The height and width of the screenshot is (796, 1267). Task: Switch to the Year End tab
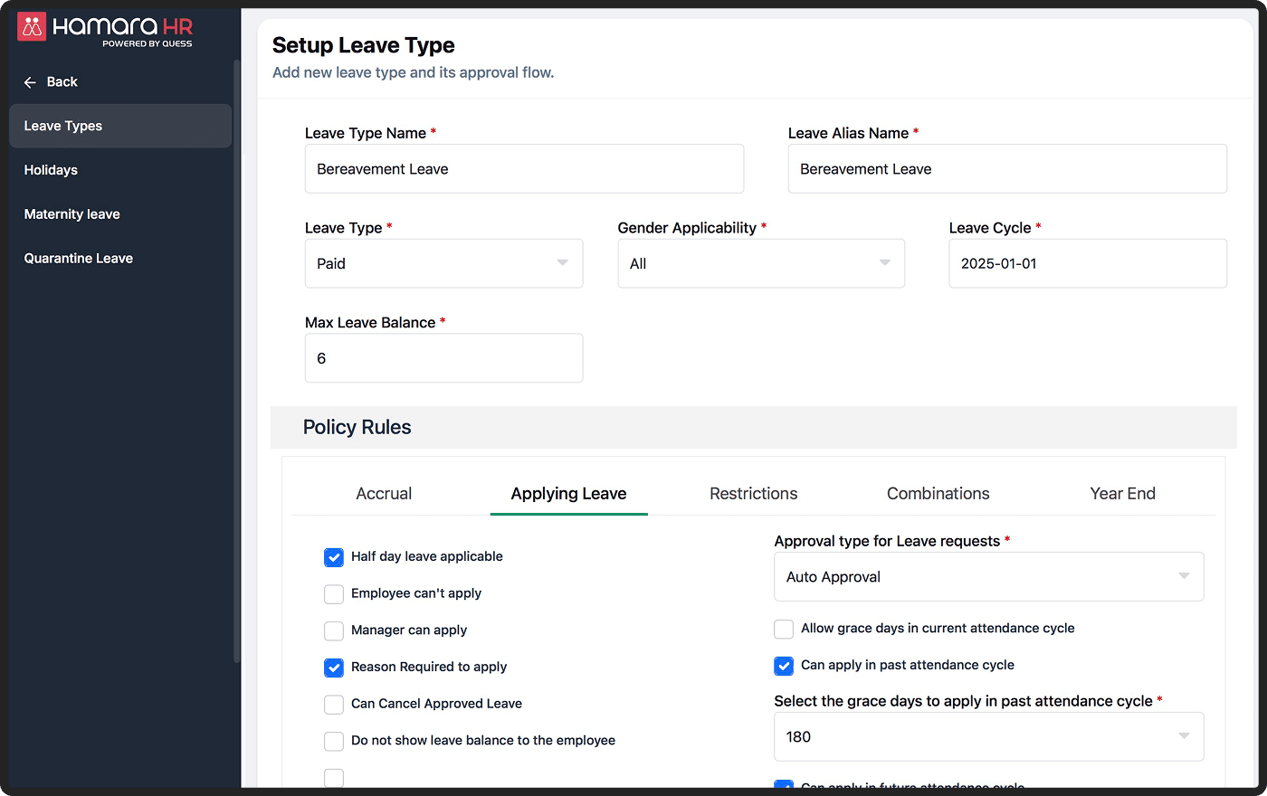tap(1123, 494)
